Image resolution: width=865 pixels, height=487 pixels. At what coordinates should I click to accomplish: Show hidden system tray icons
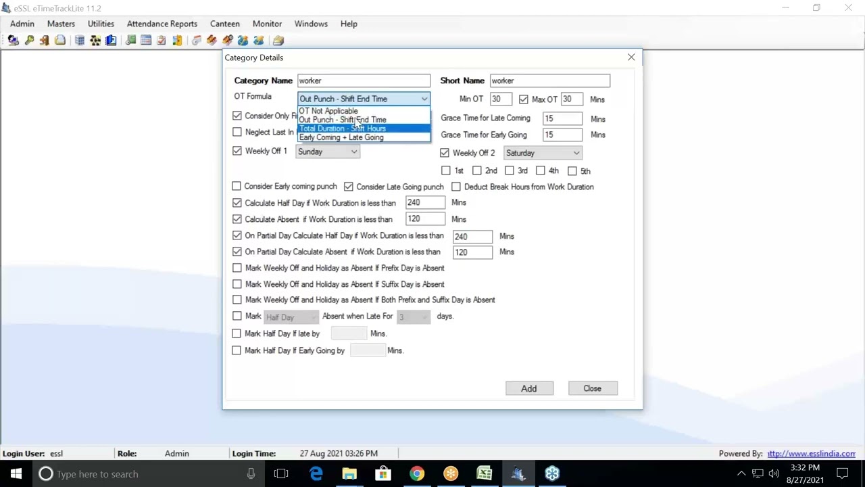click(x=741, y=473)
